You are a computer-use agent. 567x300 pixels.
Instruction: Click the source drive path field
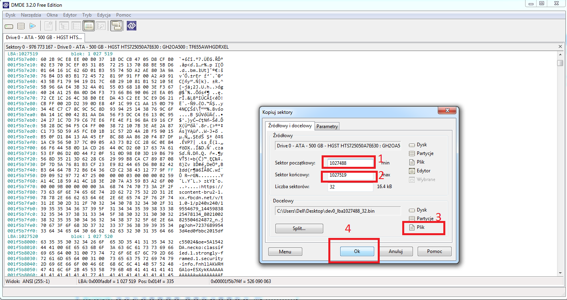click(x=338, y=145)
